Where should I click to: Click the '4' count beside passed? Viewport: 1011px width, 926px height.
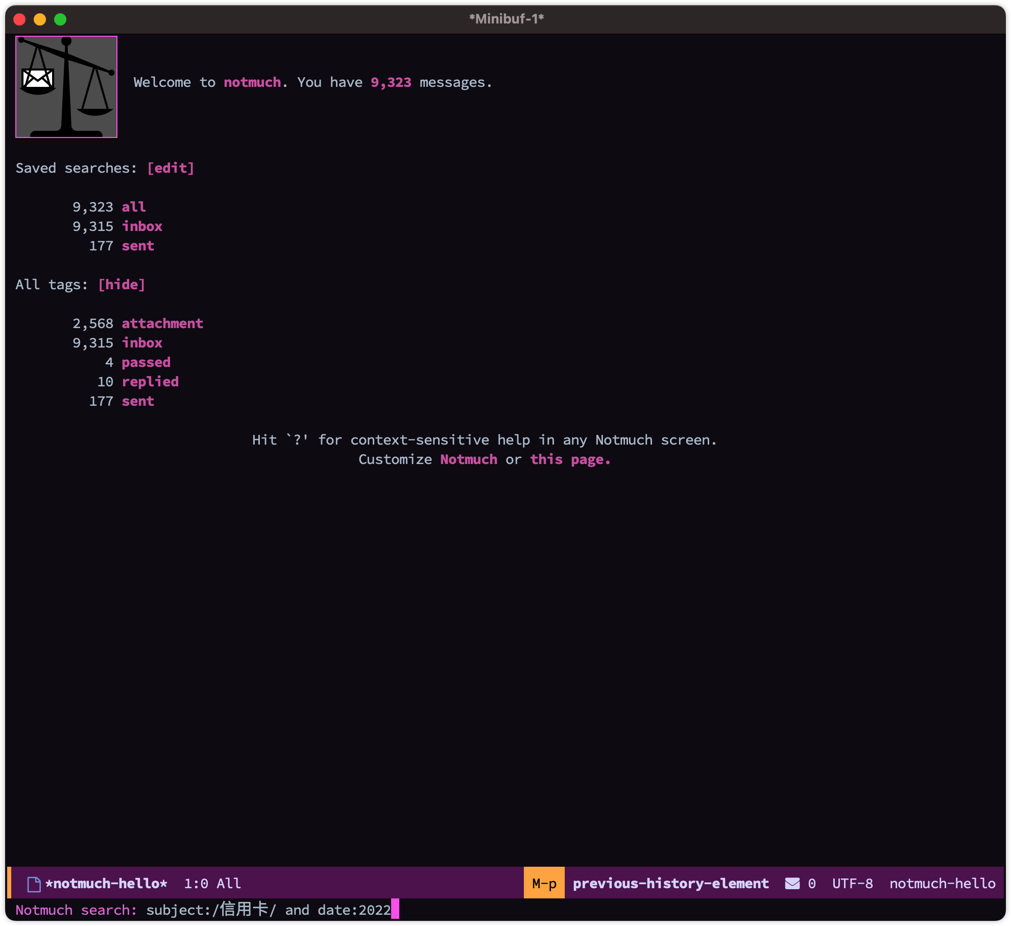click(109, 362)
